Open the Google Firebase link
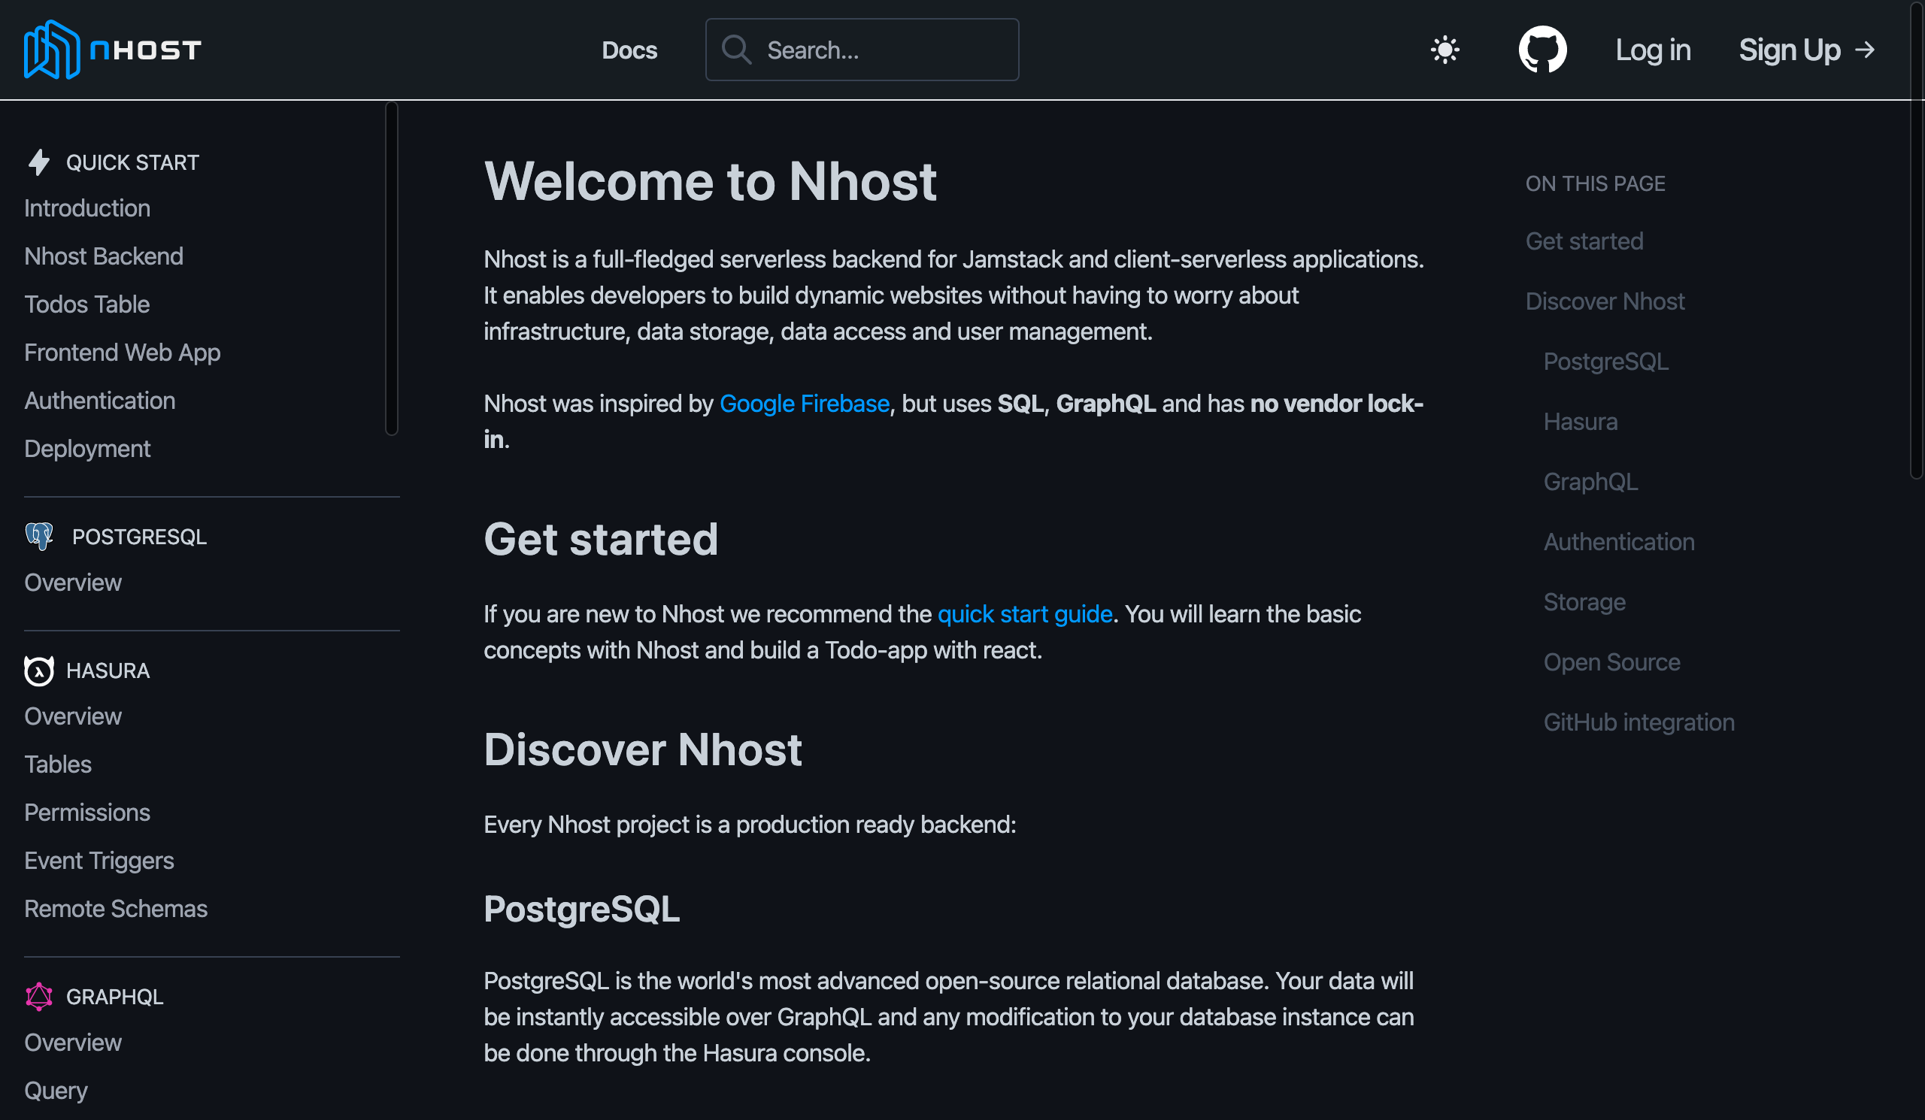Image resolution: width=1925 pixels, height=1120 pixels. [x=804, y=404]
